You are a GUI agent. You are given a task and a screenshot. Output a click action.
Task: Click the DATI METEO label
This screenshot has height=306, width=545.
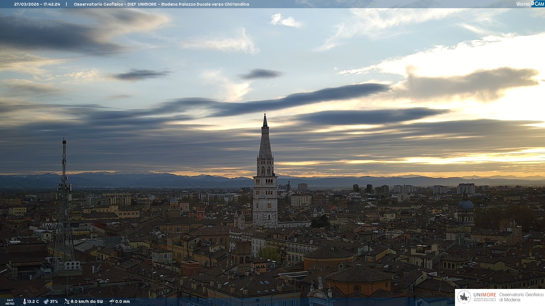pyautogui.click(x=10, y=302)
